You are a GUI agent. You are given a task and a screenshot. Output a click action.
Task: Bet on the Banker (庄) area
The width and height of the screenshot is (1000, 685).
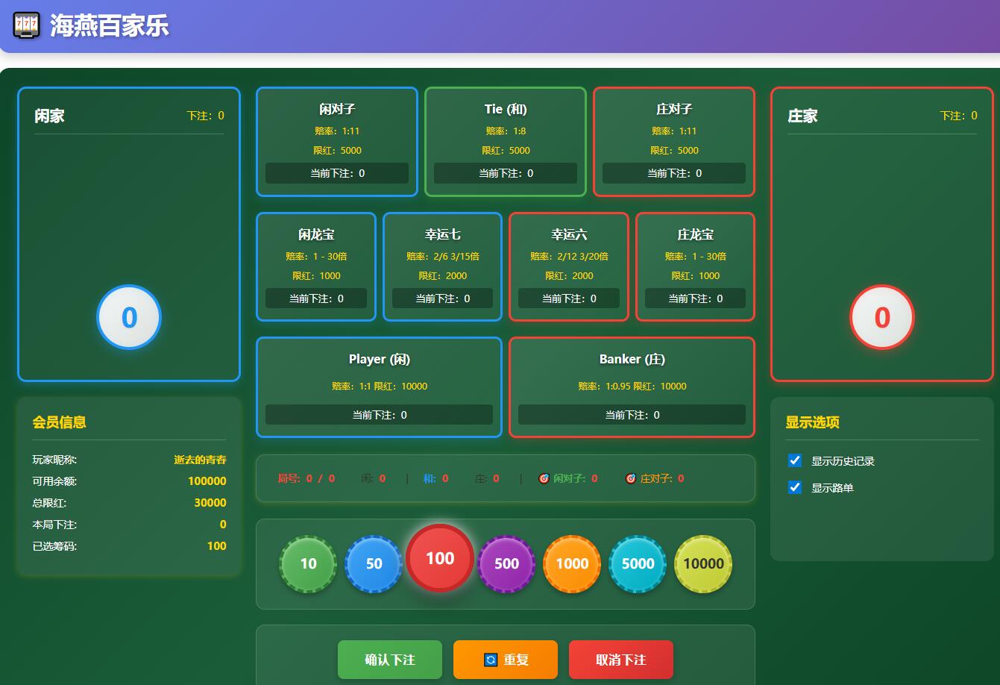pyautogui.click(x=632, y=387)
